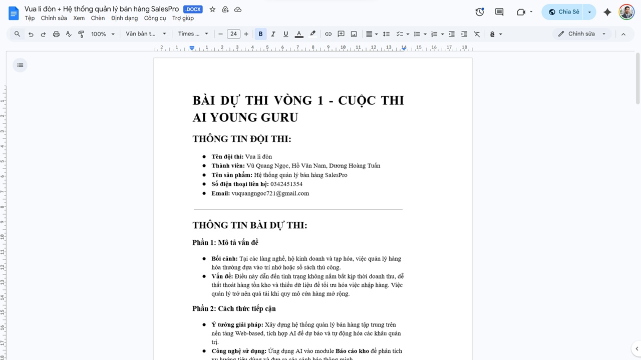Click the Insert link icon
This screenshot has height=360, width=641.
328,34
